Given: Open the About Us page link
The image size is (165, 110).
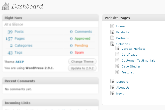Looking at the screenshot, I should click(123, 88).
